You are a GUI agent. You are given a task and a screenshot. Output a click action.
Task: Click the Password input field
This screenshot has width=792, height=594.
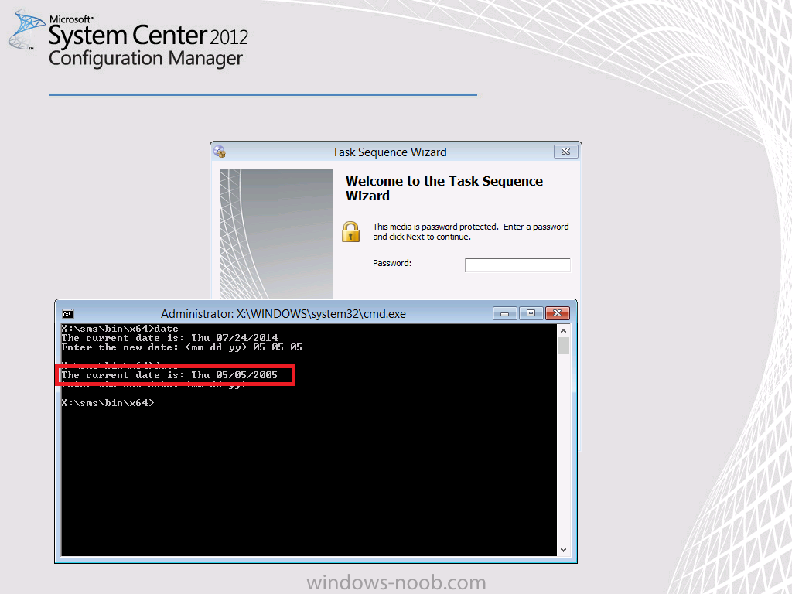(517, 265)
